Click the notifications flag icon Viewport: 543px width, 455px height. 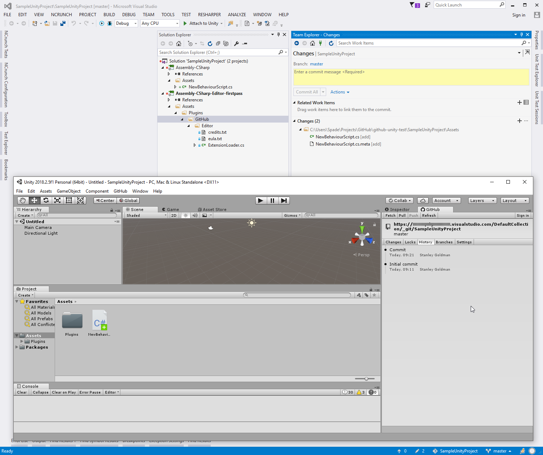coord(415,5)
